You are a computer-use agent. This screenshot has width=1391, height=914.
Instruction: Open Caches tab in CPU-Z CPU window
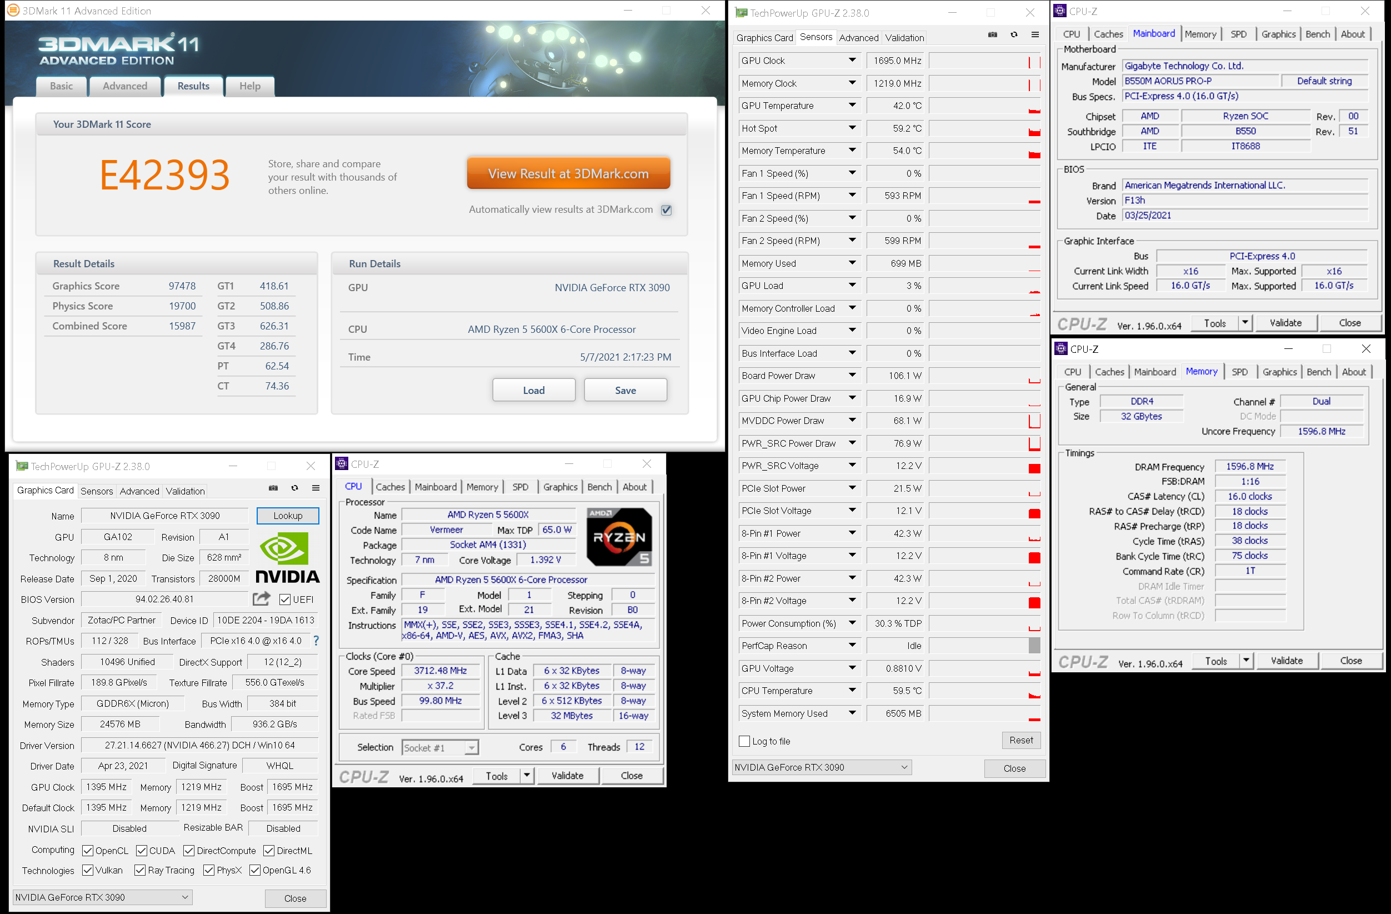[x=390, y=487]
